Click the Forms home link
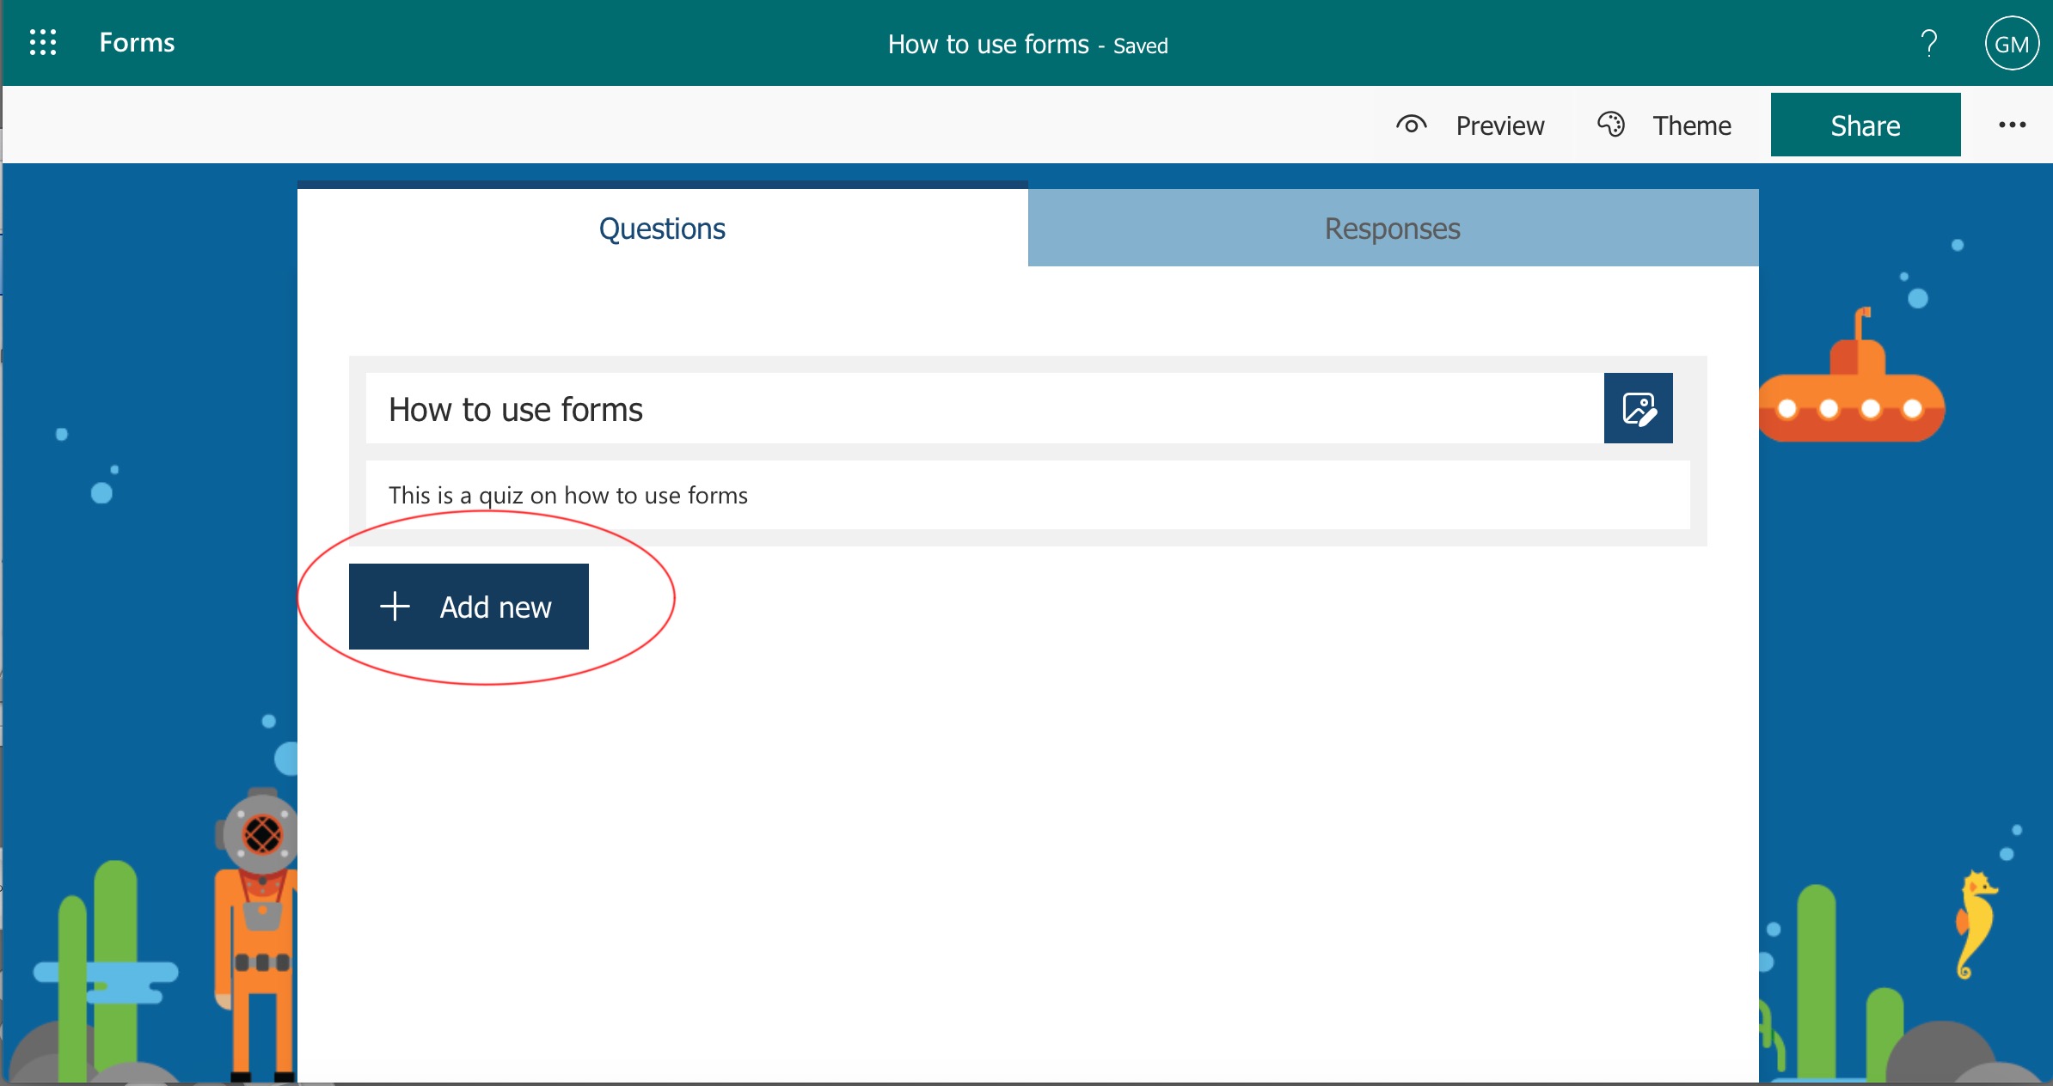The height and width of the screenshot is (1086, 2053). click(137, 42)
